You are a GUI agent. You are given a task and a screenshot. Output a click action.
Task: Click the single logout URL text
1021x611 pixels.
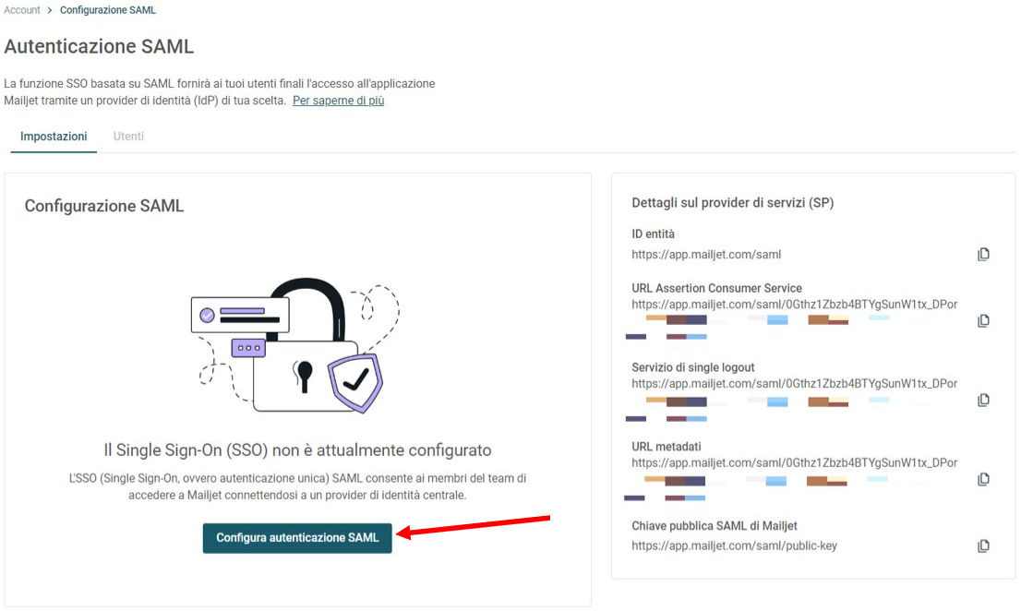(795, 384)
